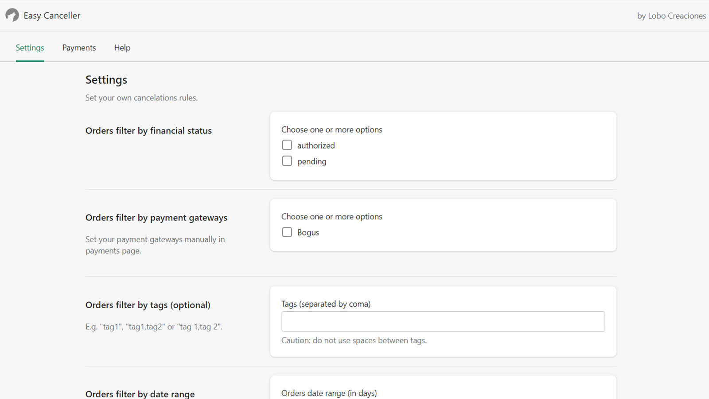The image size is (709, 399).
Task: Switch to the Payments tab
Action: coord(79,47)
